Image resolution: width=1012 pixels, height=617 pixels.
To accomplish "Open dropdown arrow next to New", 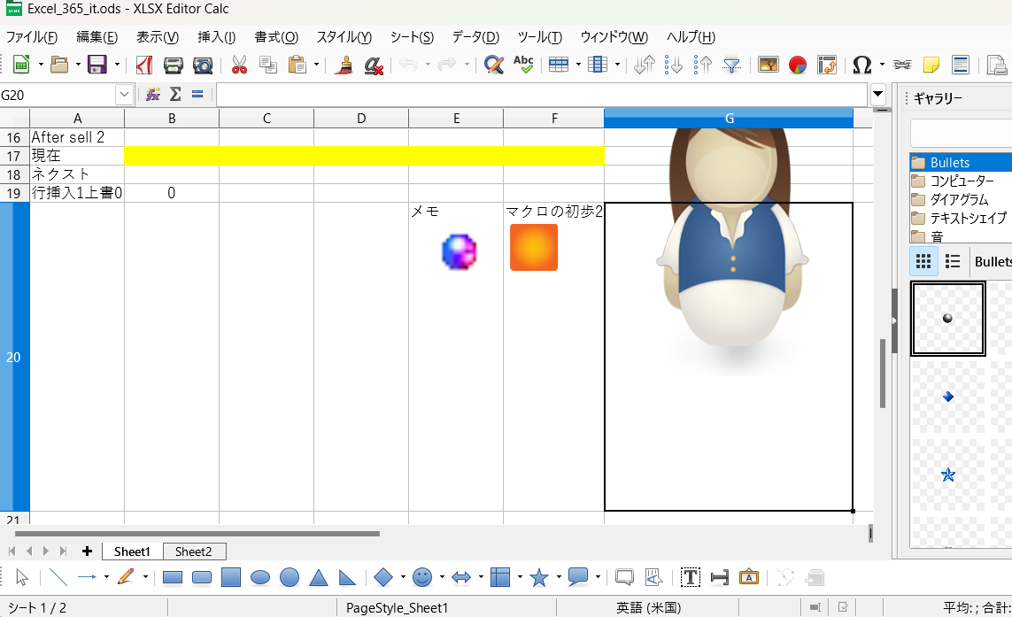I will 41,65.
